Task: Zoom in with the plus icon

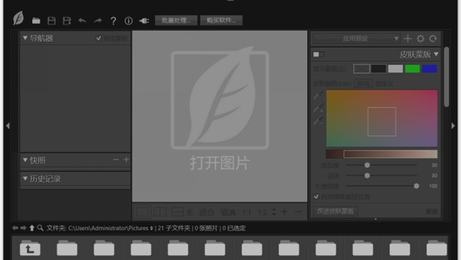Action: pos(284,211)
